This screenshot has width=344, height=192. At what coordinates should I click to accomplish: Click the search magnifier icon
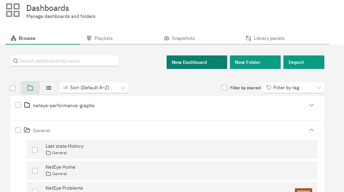tap(15, 61)
